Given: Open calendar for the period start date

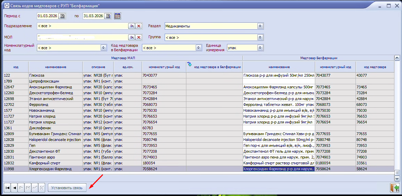Looking at the screenshot, I should (x=62, y=16).
